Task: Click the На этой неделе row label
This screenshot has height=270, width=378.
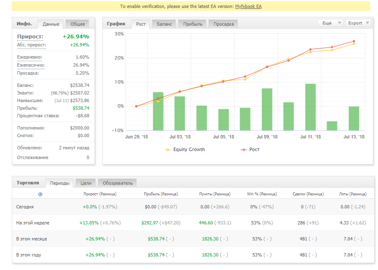Action: (33, 223)
